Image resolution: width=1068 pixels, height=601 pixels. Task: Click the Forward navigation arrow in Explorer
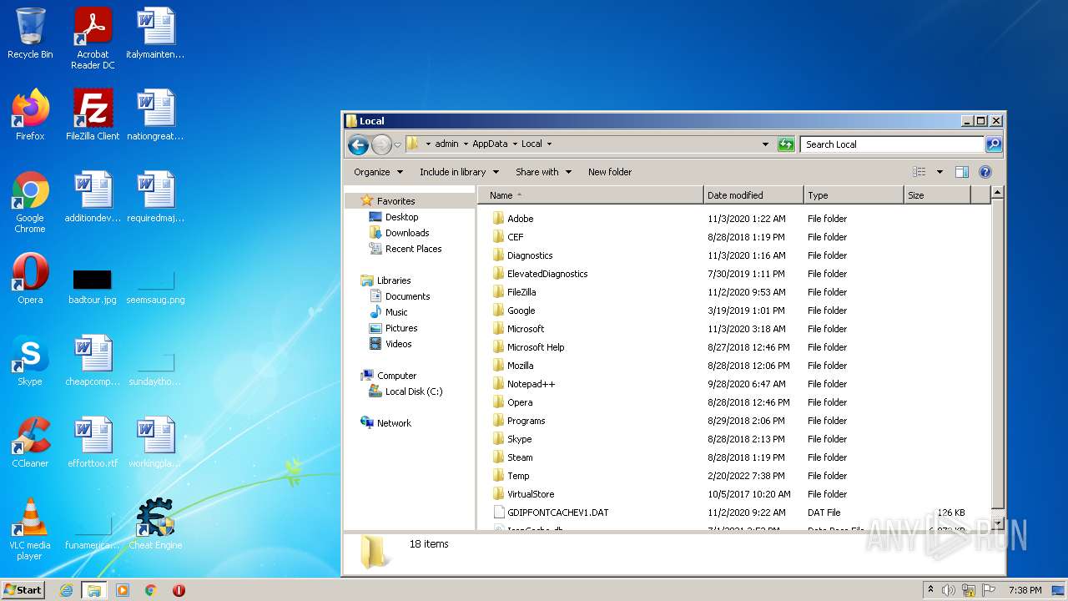tap(381, 144)
